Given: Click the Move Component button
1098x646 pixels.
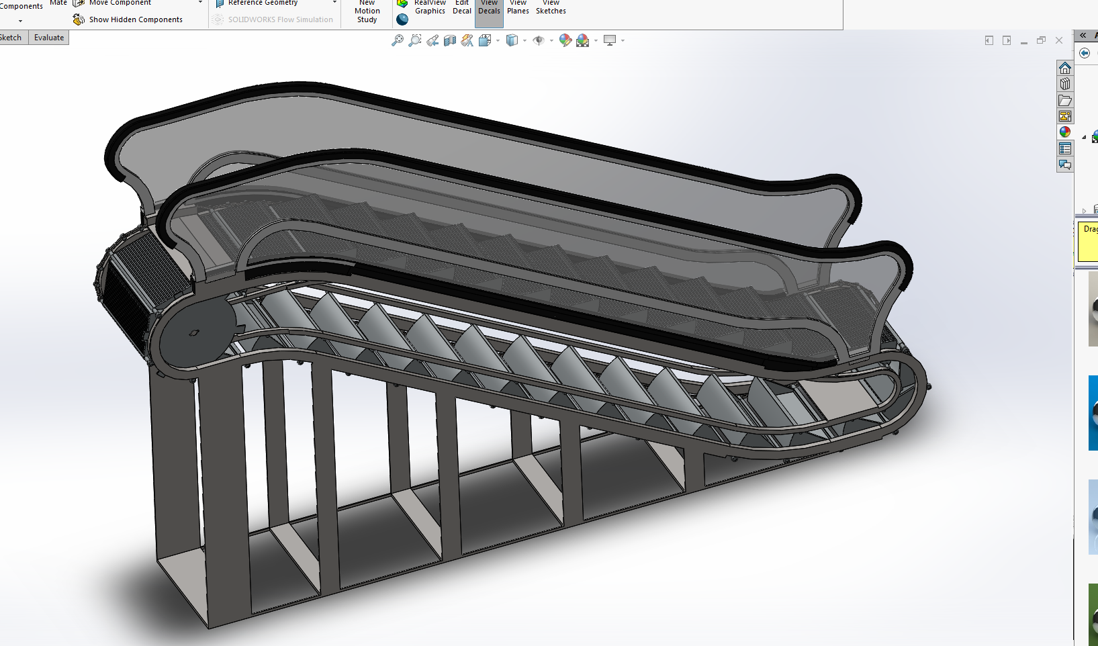Looking at the screenshot, I should 112,3.
